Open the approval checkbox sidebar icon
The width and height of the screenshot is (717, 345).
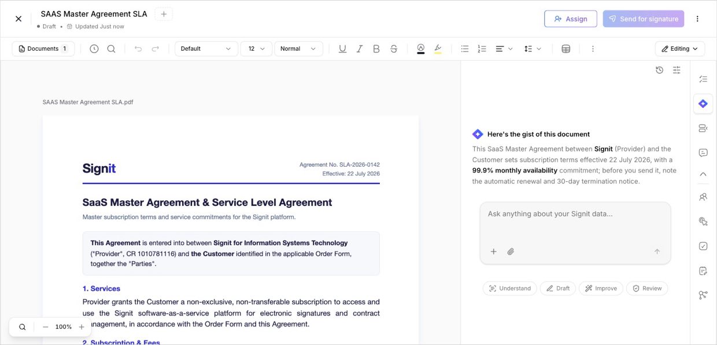point(703,246)
